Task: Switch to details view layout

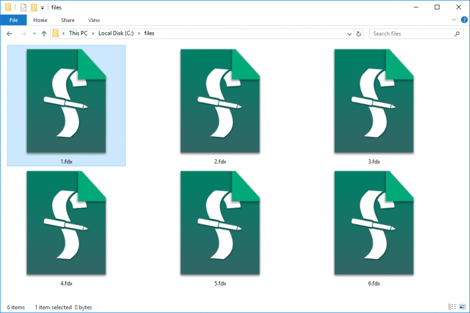Action: click(x=452, y=307)
